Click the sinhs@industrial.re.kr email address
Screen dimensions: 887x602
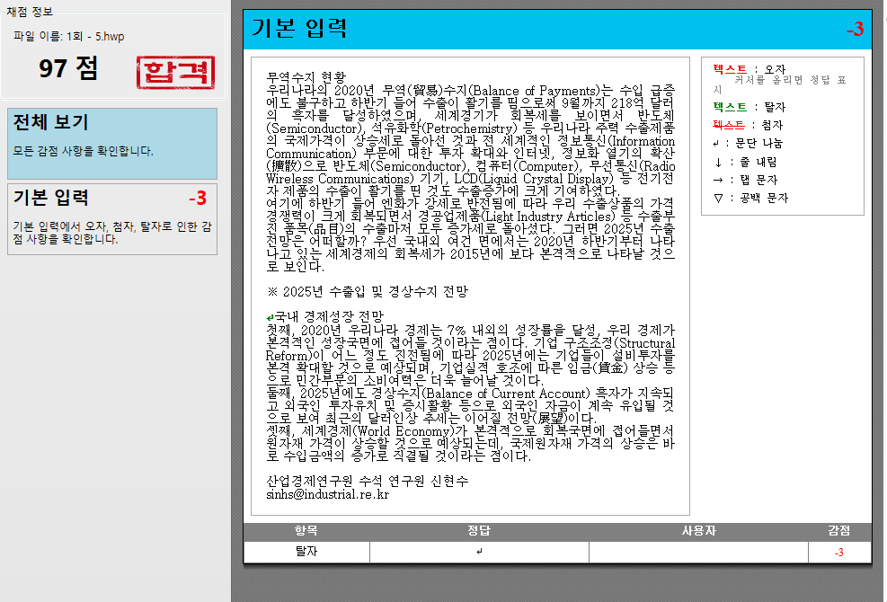tap(327, 494)
